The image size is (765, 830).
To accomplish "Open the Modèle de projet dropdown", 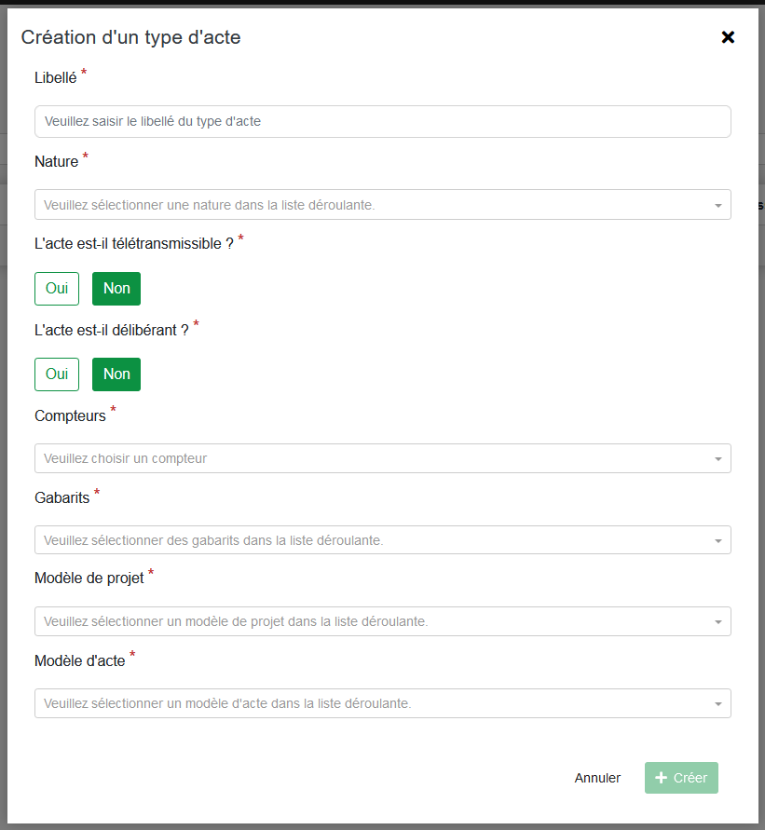I will pos(373,621).
